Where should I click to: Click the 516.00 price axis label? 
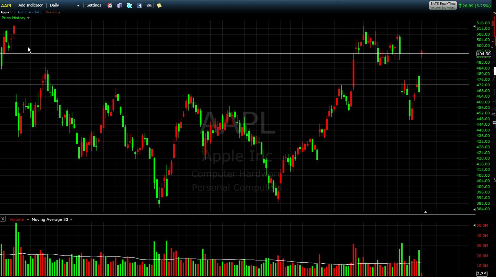[x=483, y=23]
